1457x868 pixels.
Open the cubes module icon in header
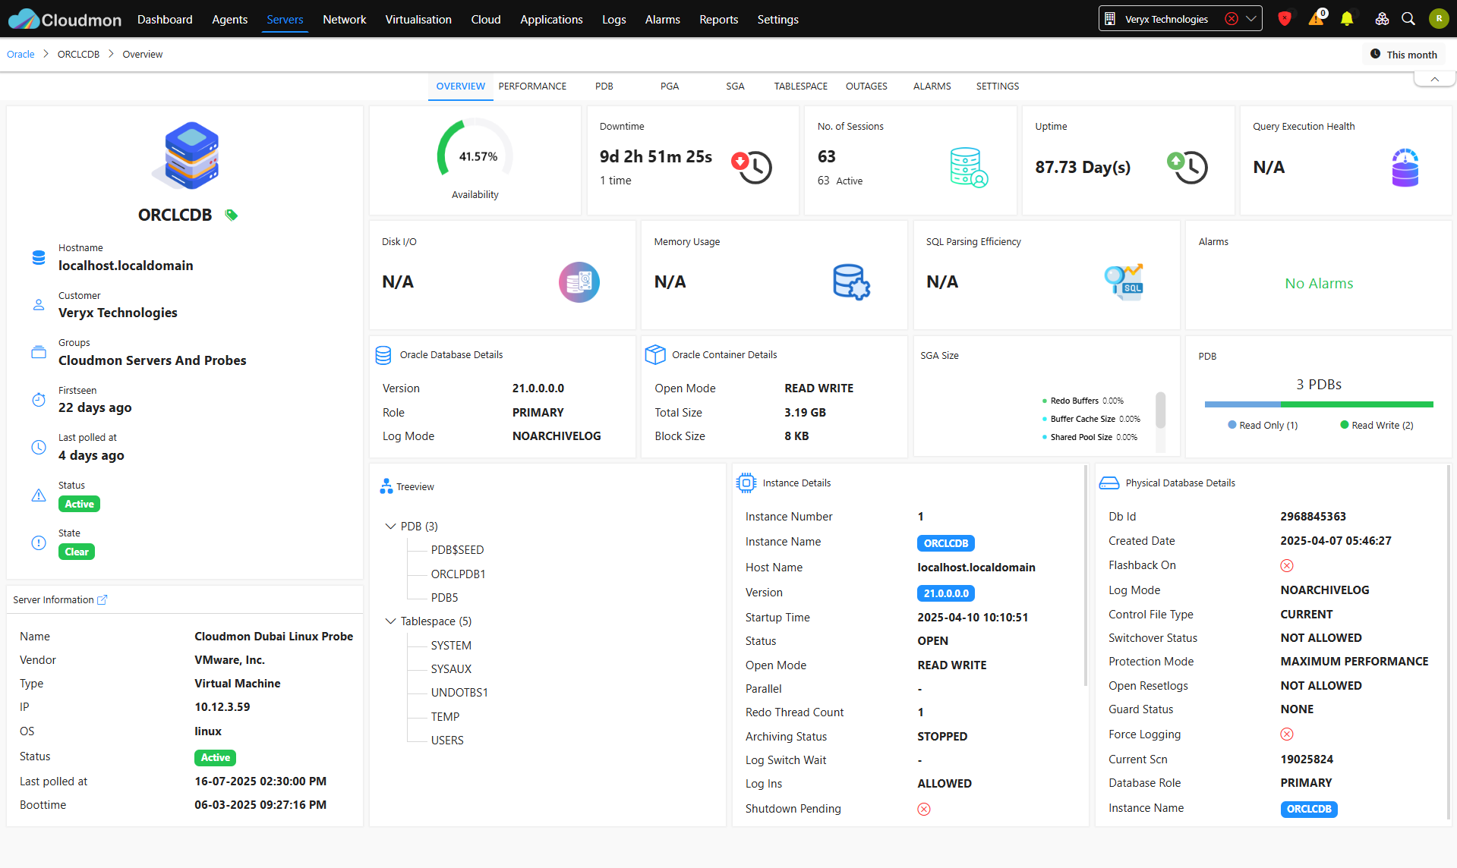[1382, 19]
